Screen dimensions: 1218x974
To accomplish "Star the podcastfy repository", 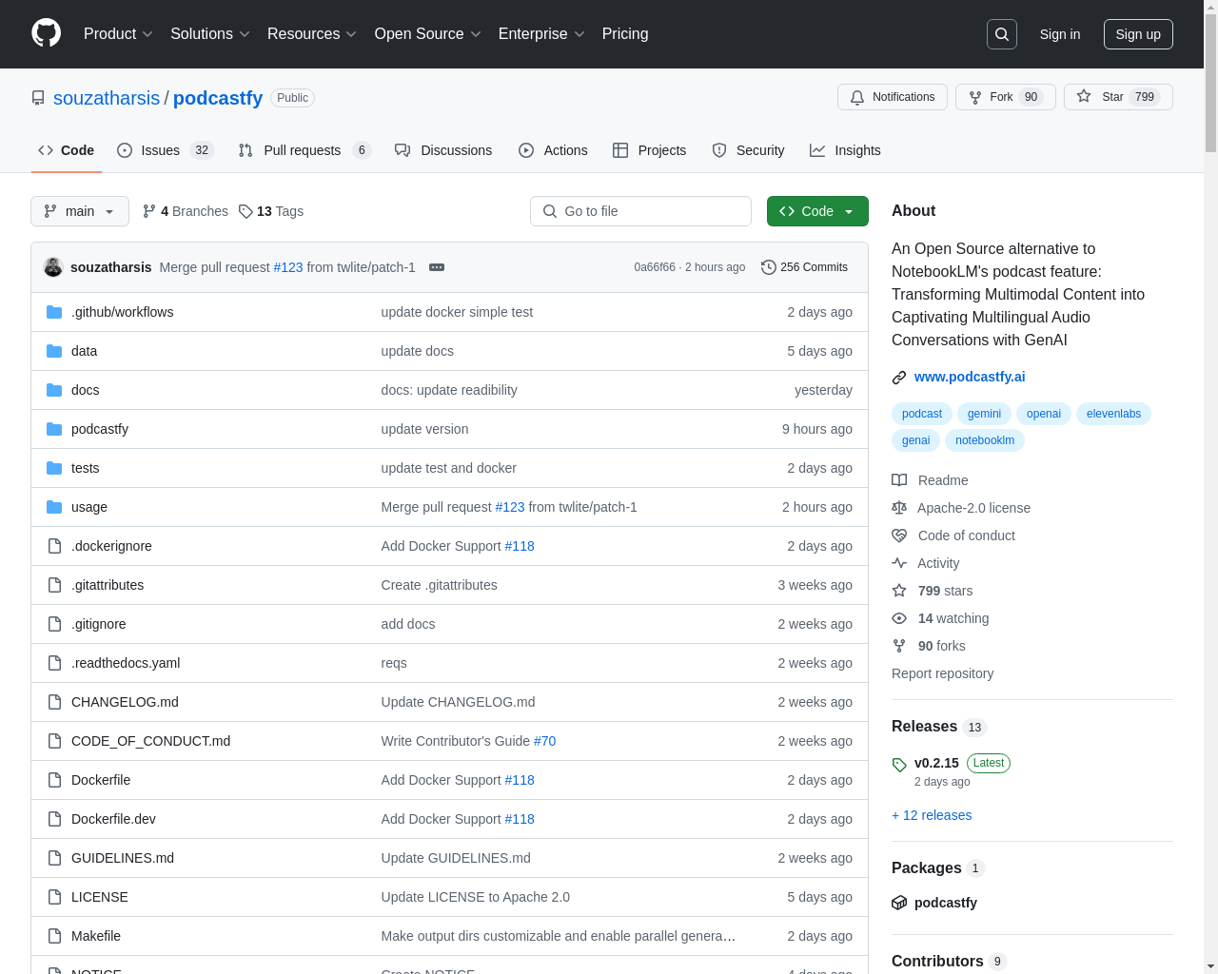I will click(1118, 97).
